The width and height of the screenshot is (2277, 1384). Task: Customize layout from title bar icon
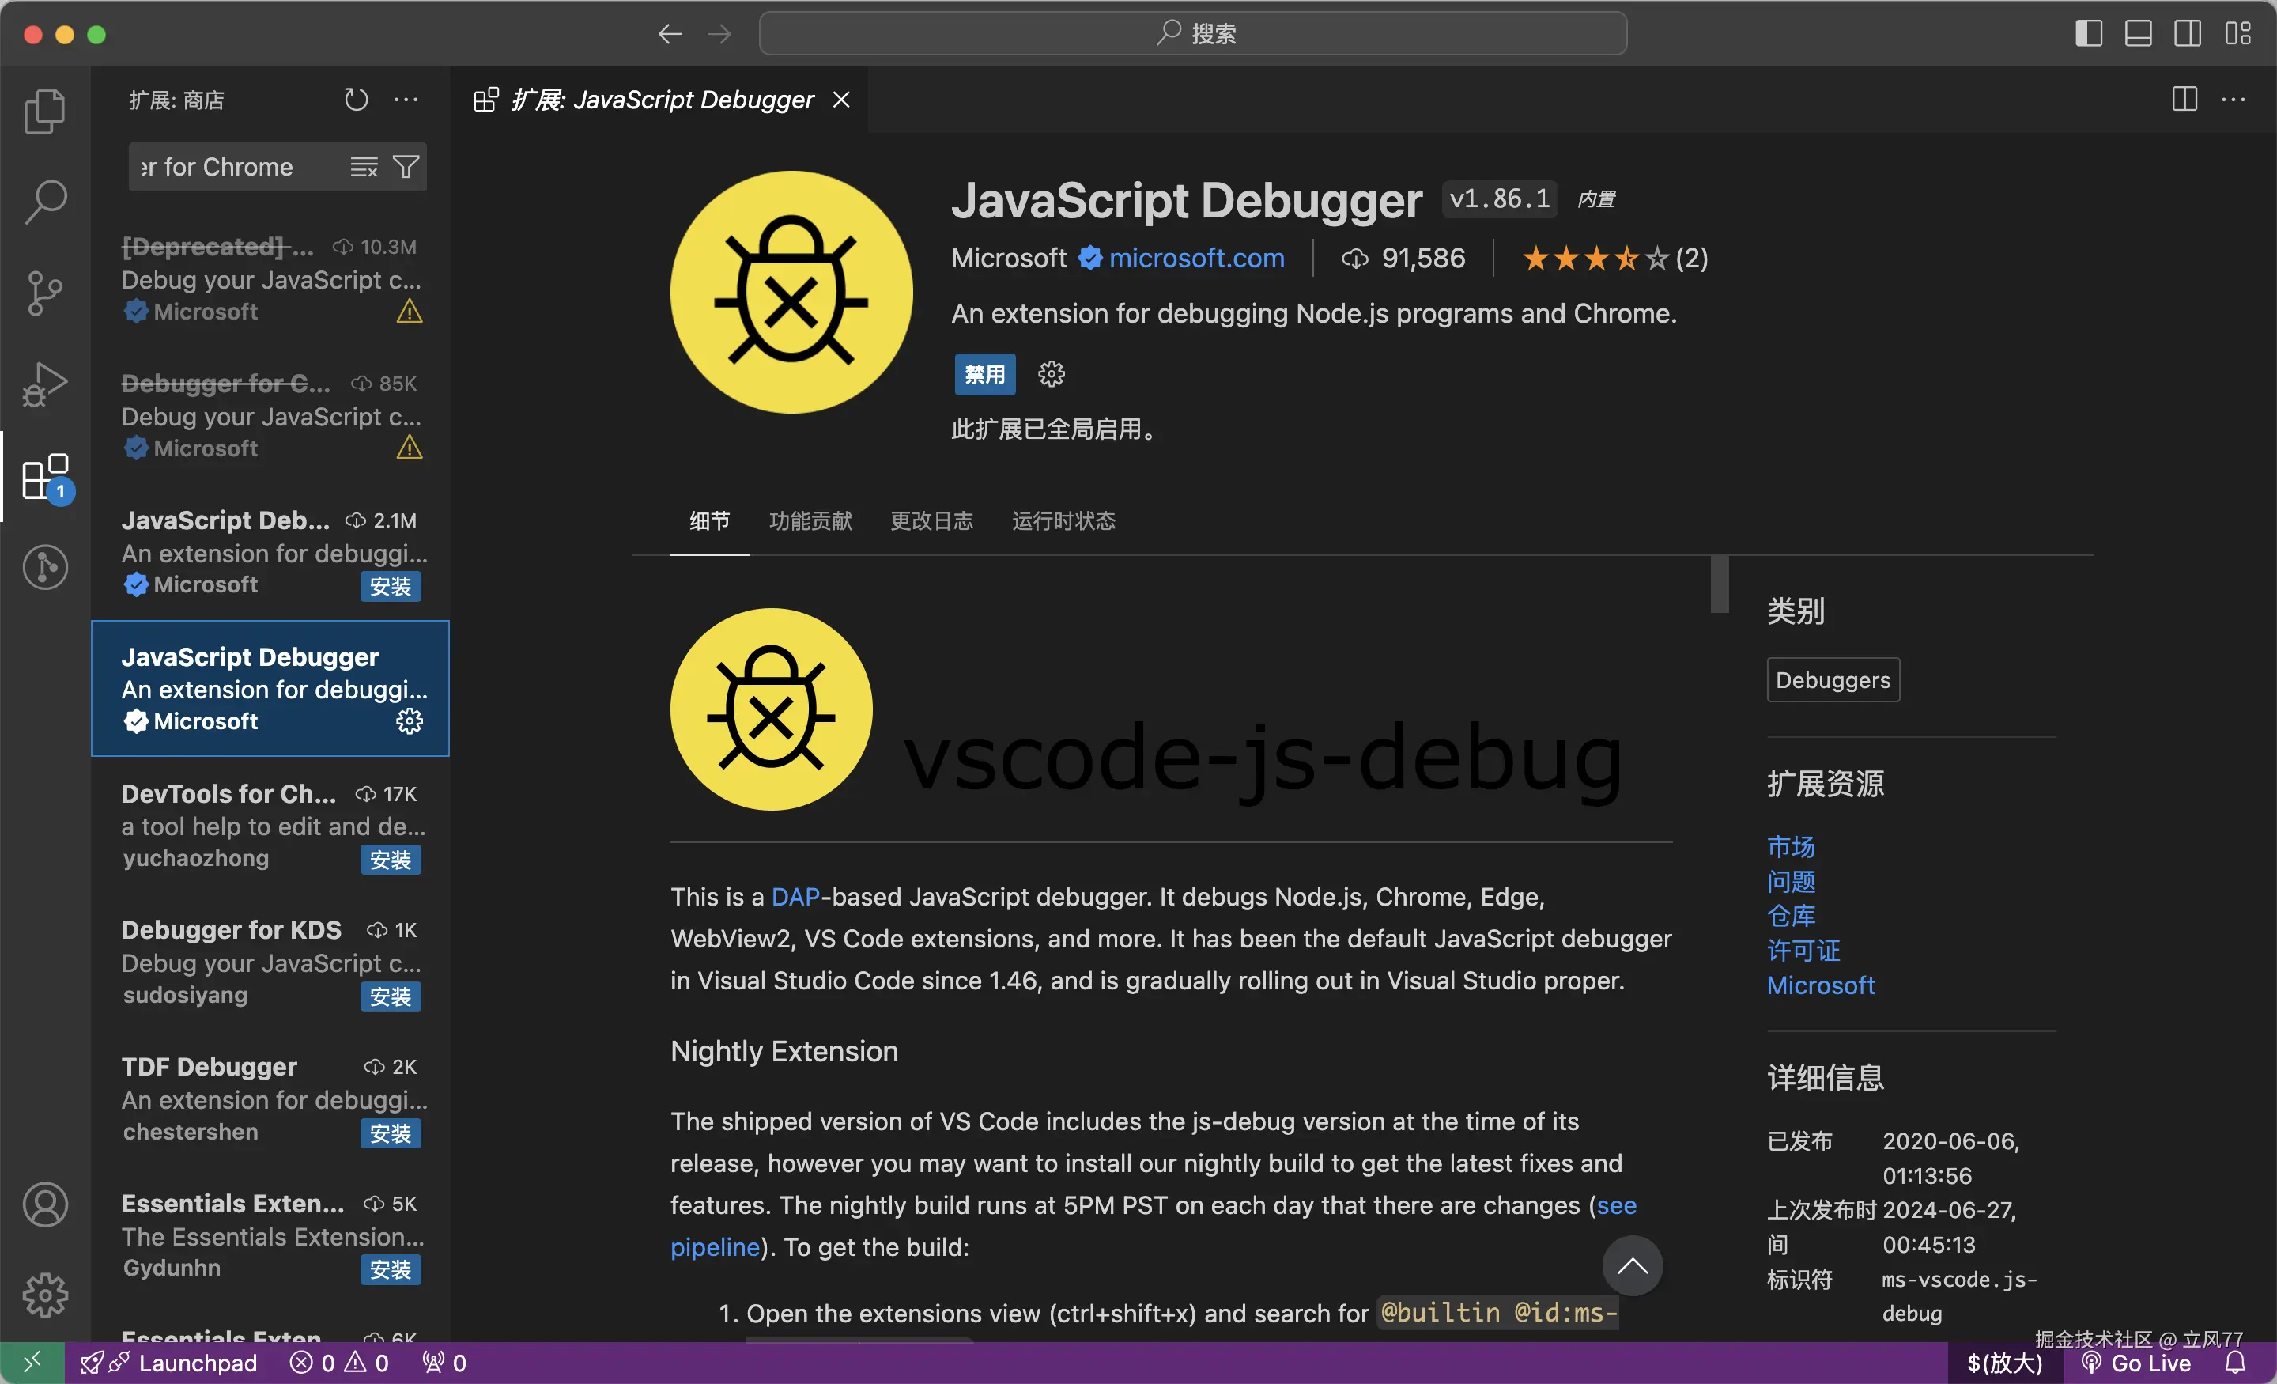2237,33
